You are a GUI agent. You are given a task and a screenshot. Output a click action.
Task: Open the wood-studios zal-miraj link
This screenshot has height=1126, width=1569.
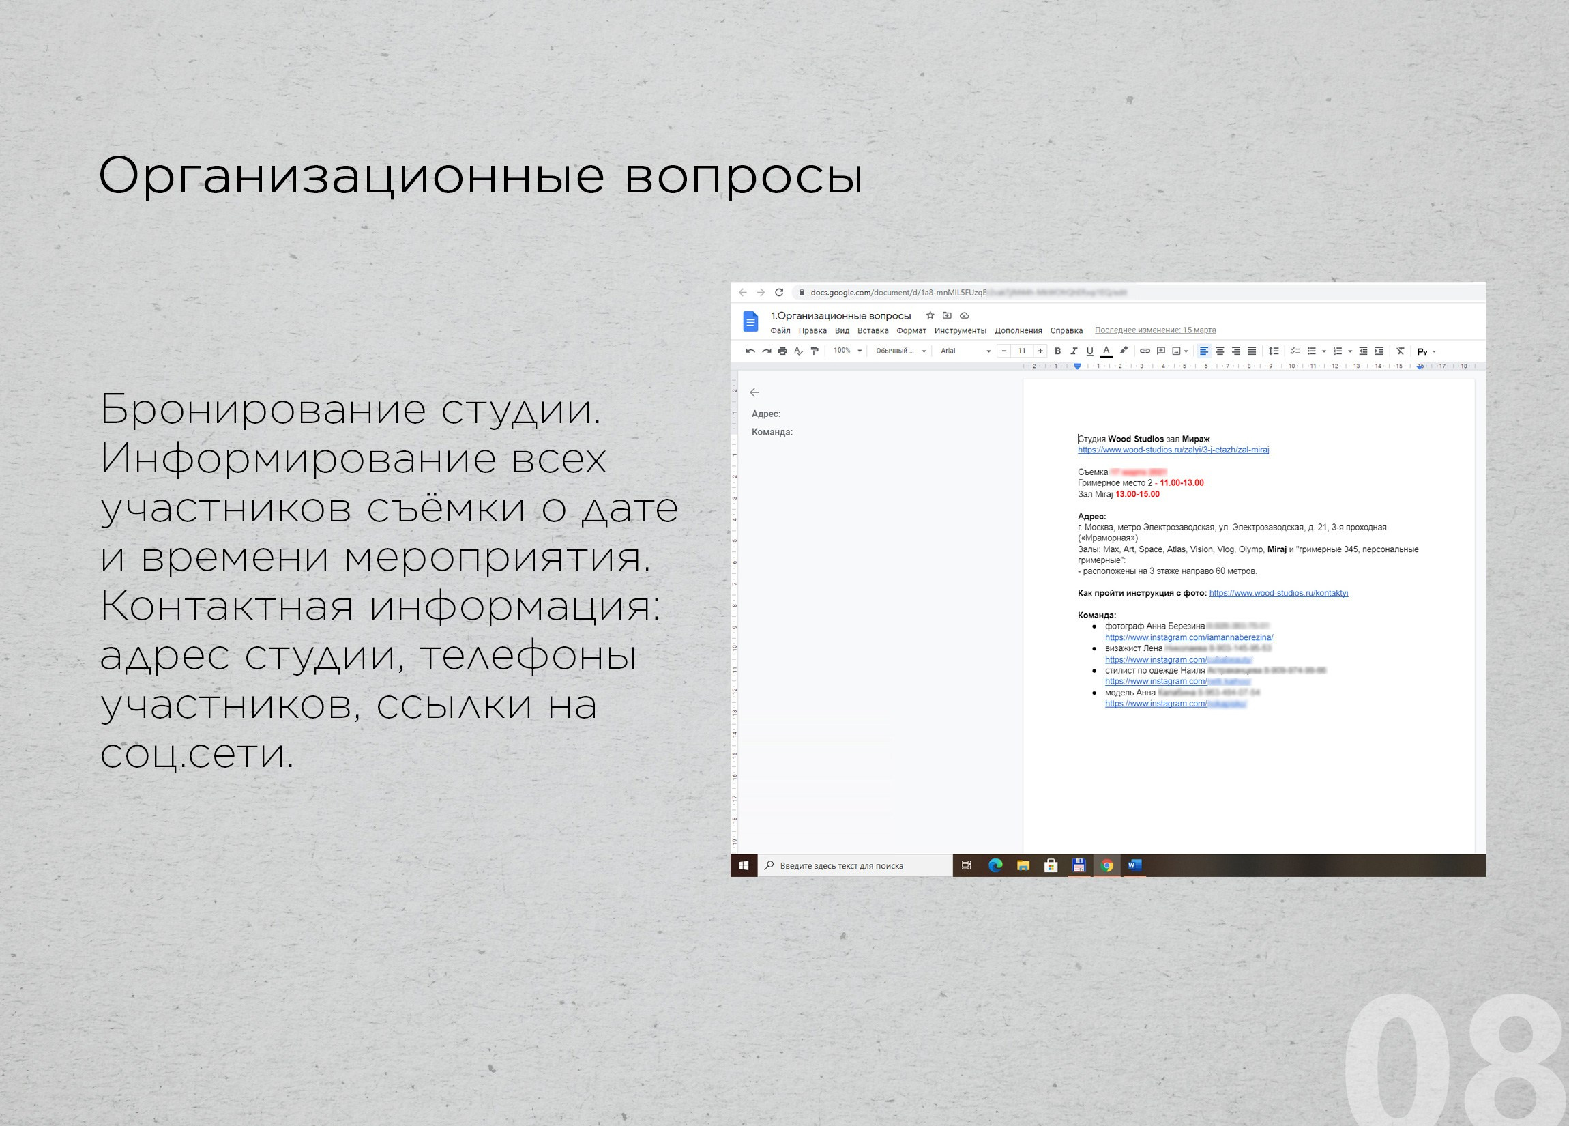tap(1173, 450)
